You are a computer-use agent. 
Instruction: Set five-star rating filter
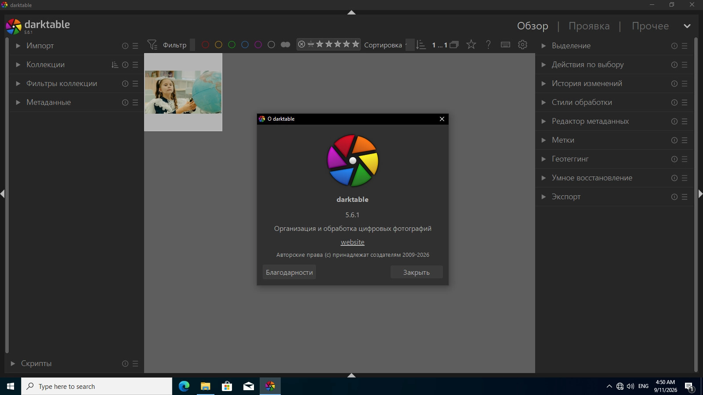click(x=355, y=44)
